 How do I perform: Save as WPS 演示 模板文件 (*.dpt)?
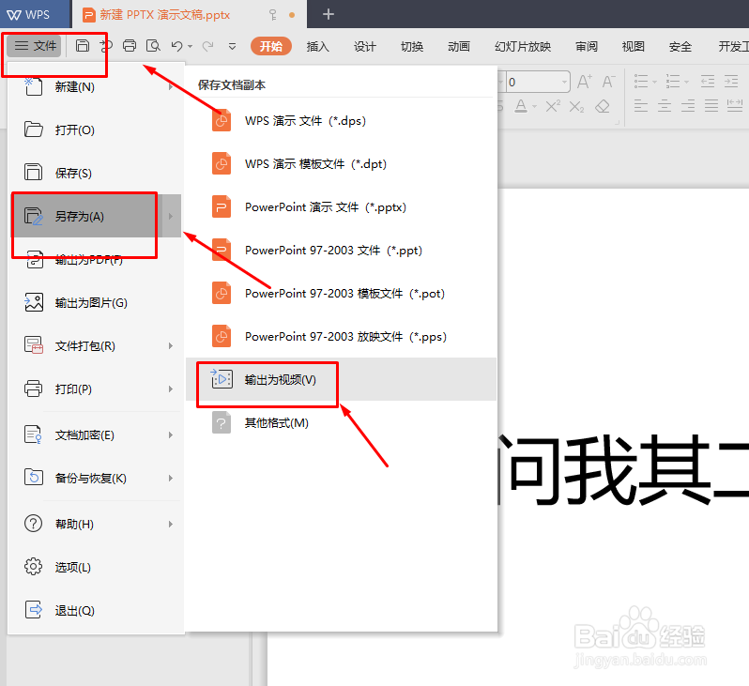point(341,164)
